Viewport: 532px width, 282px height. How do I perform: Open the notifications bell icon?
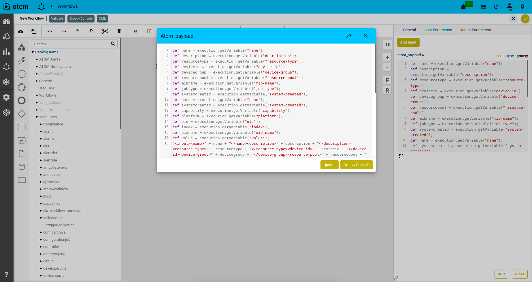(x=463, y=7)
